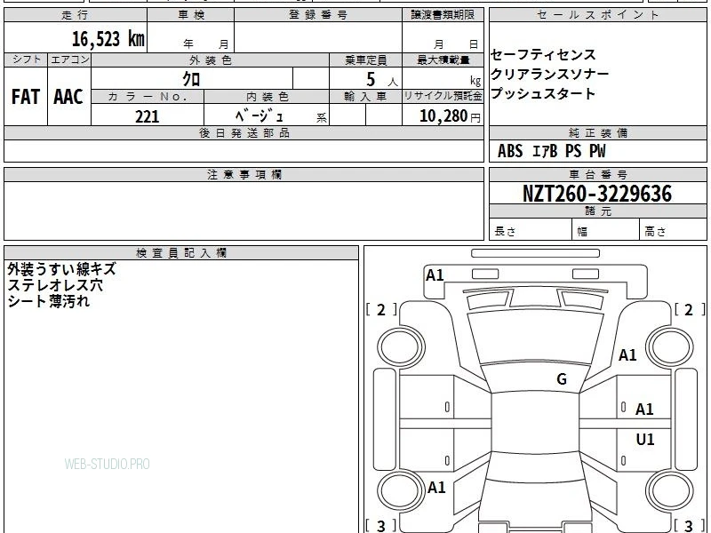Click the 純正装備 header
The height and width of the screenshot is (533, 711).
point(597,133)
